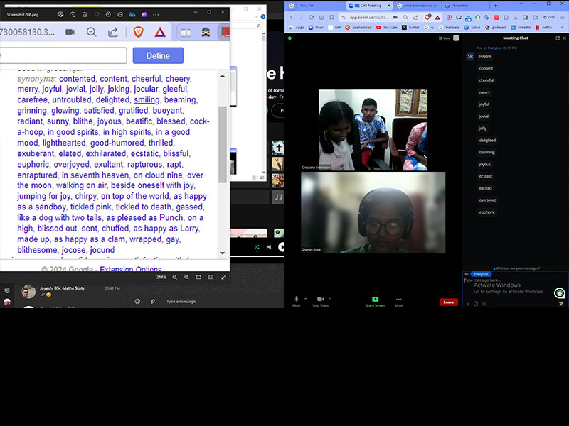The image size is (569, 426).
Task: Enter full screen in Photos viewer
Action: [223, 277]
